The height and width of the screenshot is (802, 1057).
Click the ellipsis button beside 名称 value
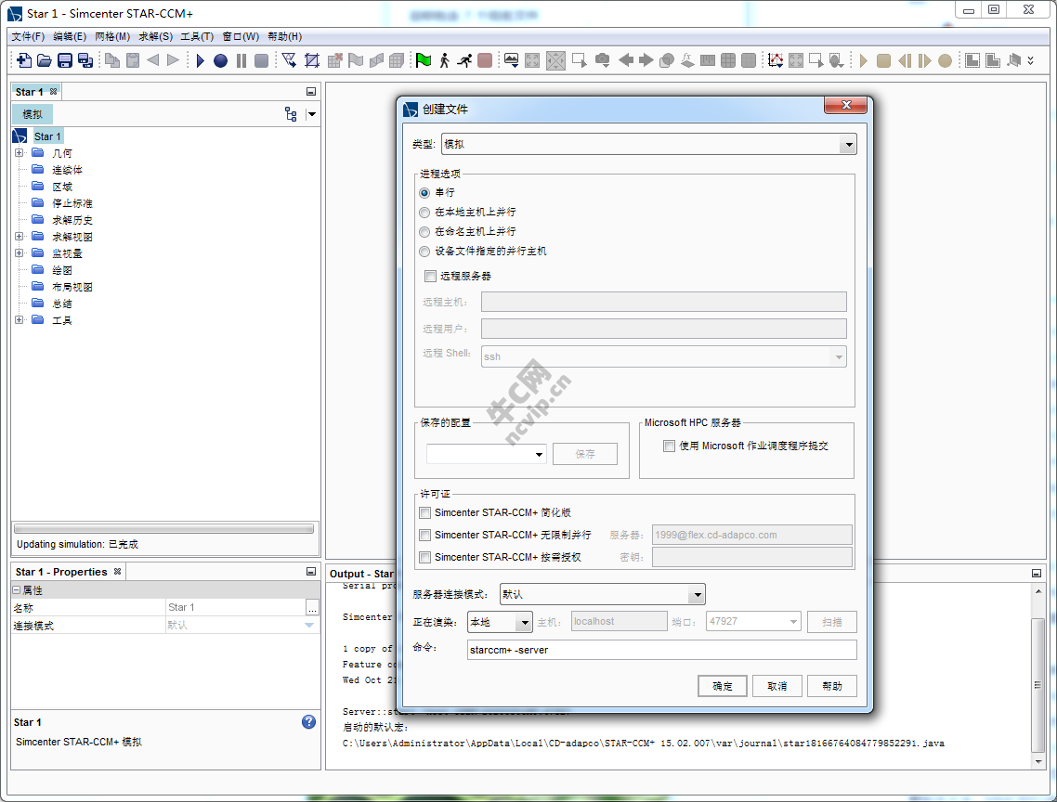coord(312,608)
